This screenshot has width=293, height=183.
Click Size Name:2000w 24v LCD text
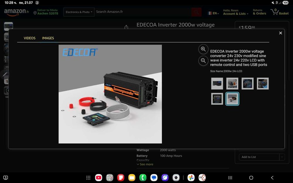coord(226,71)
